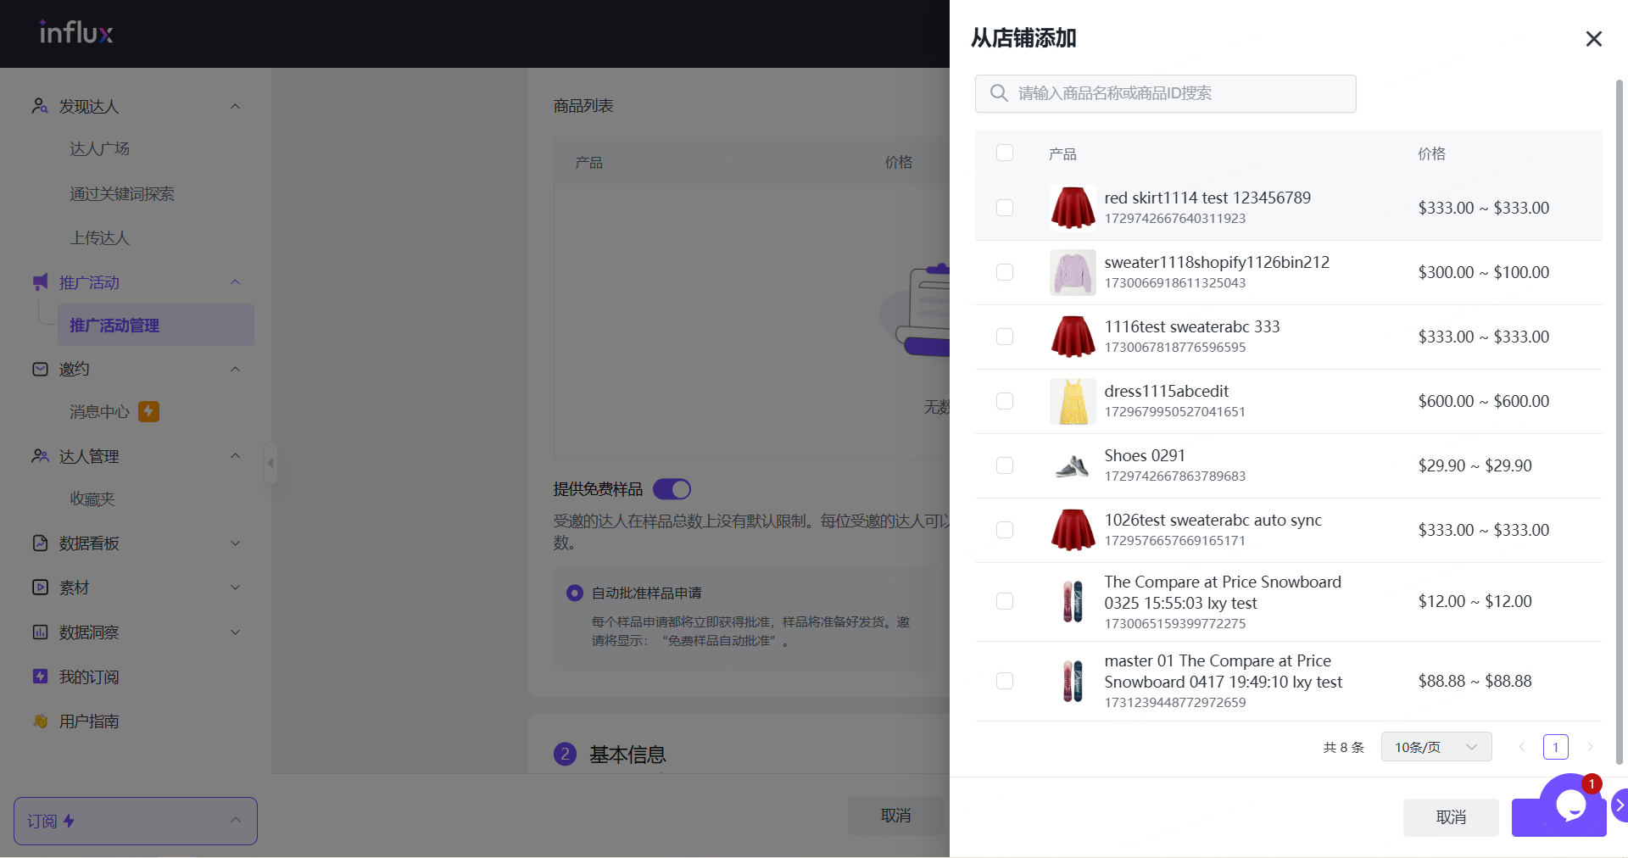The width and height of the screenshot is (1628, 858).
Task: Expand the 订阅 panel at bottom left
Action: coord(136,821)
